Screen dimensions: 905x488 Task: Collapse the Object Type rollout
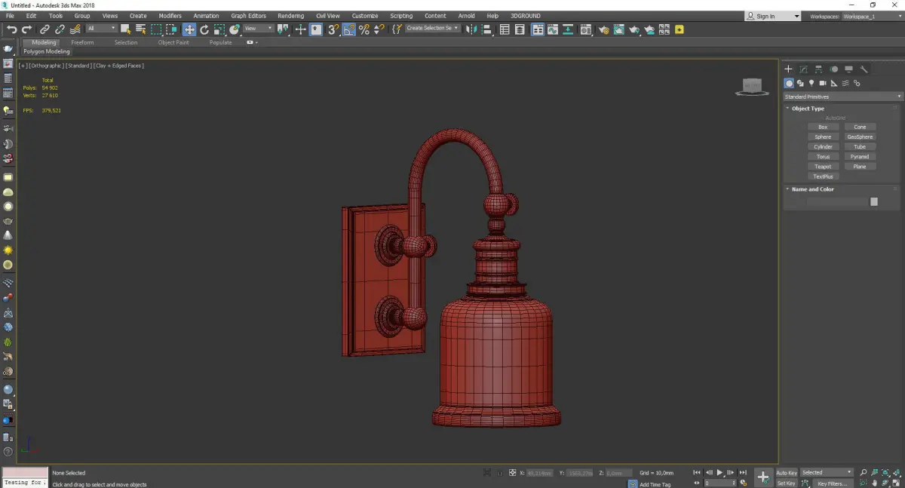point(808,109)
